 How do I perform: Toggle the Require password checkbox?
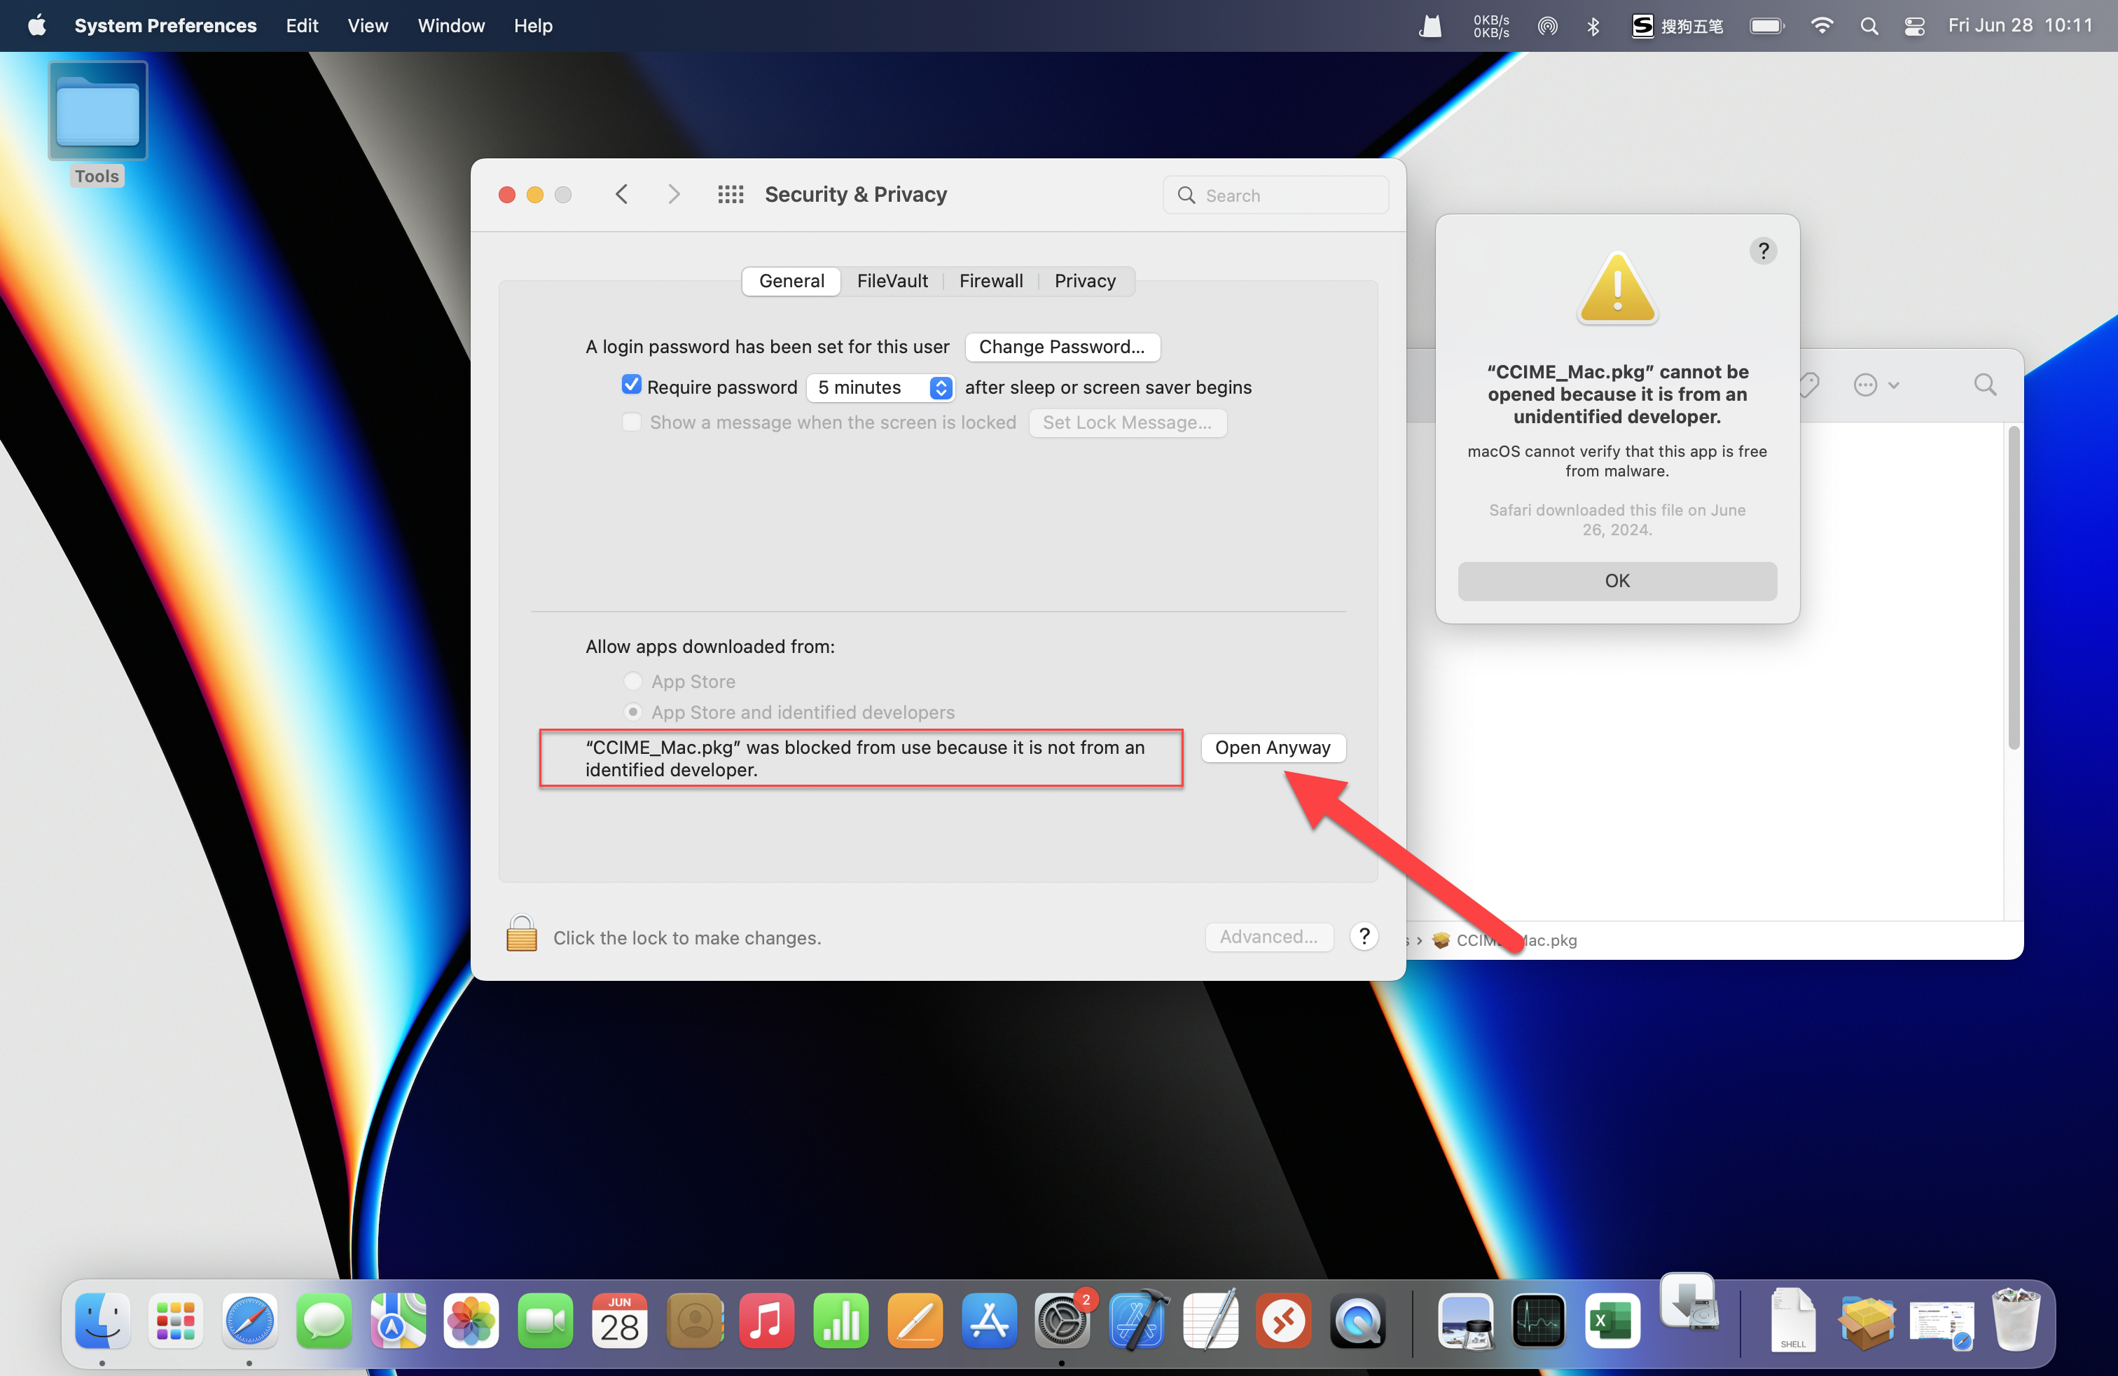coord(631,385)
